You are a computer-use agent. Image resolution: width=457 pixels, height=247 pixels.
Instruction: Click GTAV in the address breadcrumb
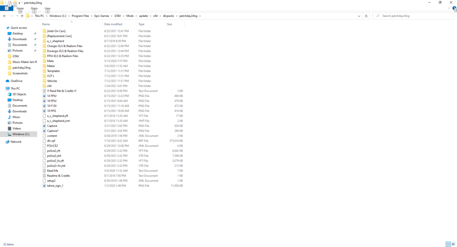pyautogui.click(x=118, y=16)
